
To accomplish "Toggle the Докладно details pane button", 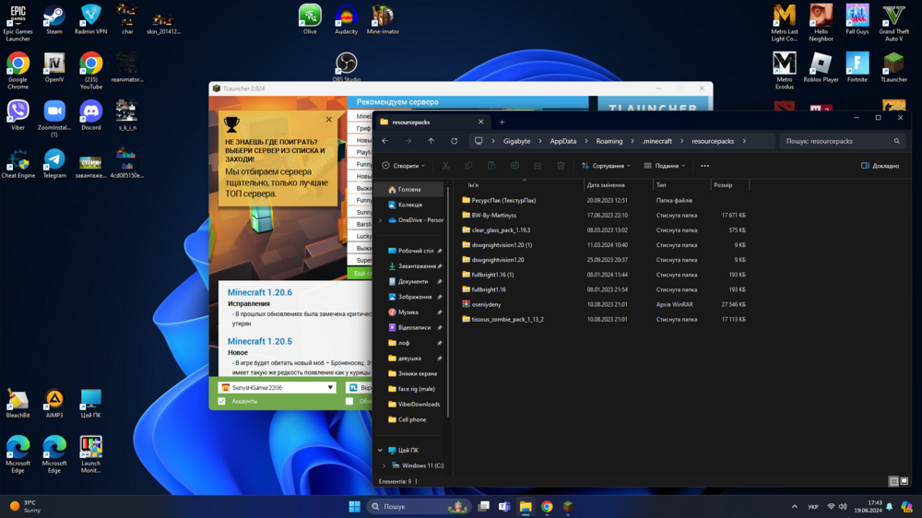I will point(881,166).
